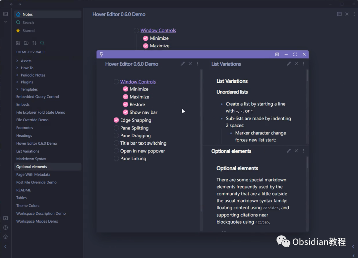Change sort order in file explorer

[34, 43]
